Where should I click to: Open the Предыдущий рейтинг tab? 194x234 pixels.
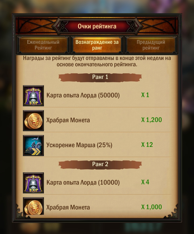click(x=151, y=45)
